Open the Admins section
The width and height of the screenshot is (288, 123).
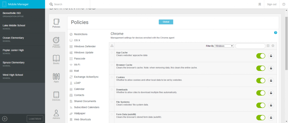coord(56,114)
